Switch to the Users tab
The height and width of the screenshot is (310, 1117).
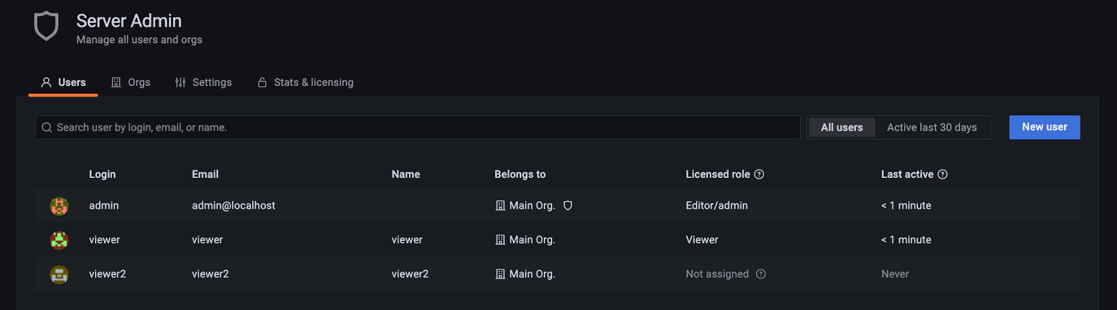[64, 82]
